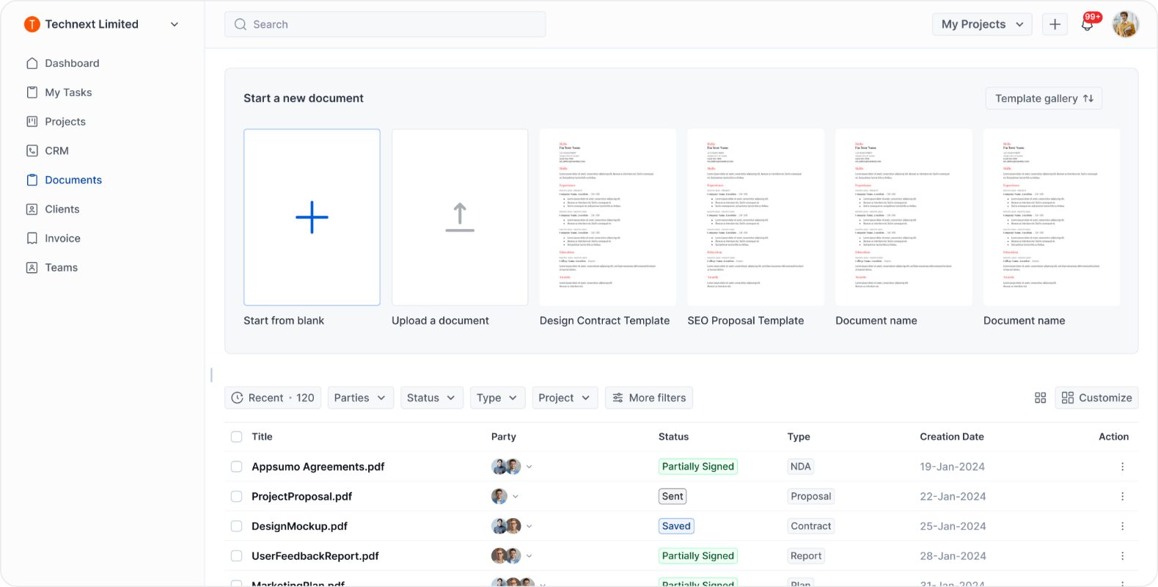Screen dimensions: 1158x587
Task: Click the notifications bell icon
Action: point(1087,25)
